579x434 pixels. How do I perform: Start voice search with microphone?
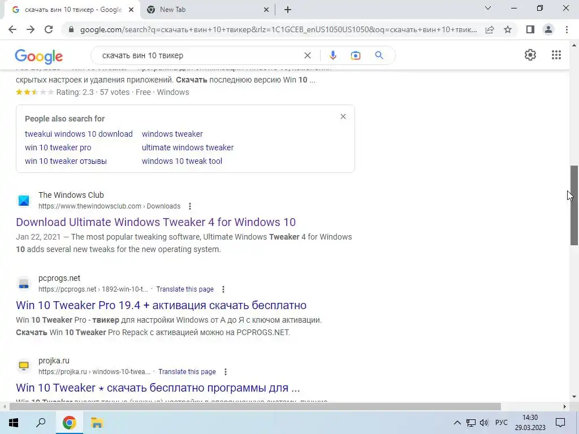pyautogui.click(x=332, y=55)
